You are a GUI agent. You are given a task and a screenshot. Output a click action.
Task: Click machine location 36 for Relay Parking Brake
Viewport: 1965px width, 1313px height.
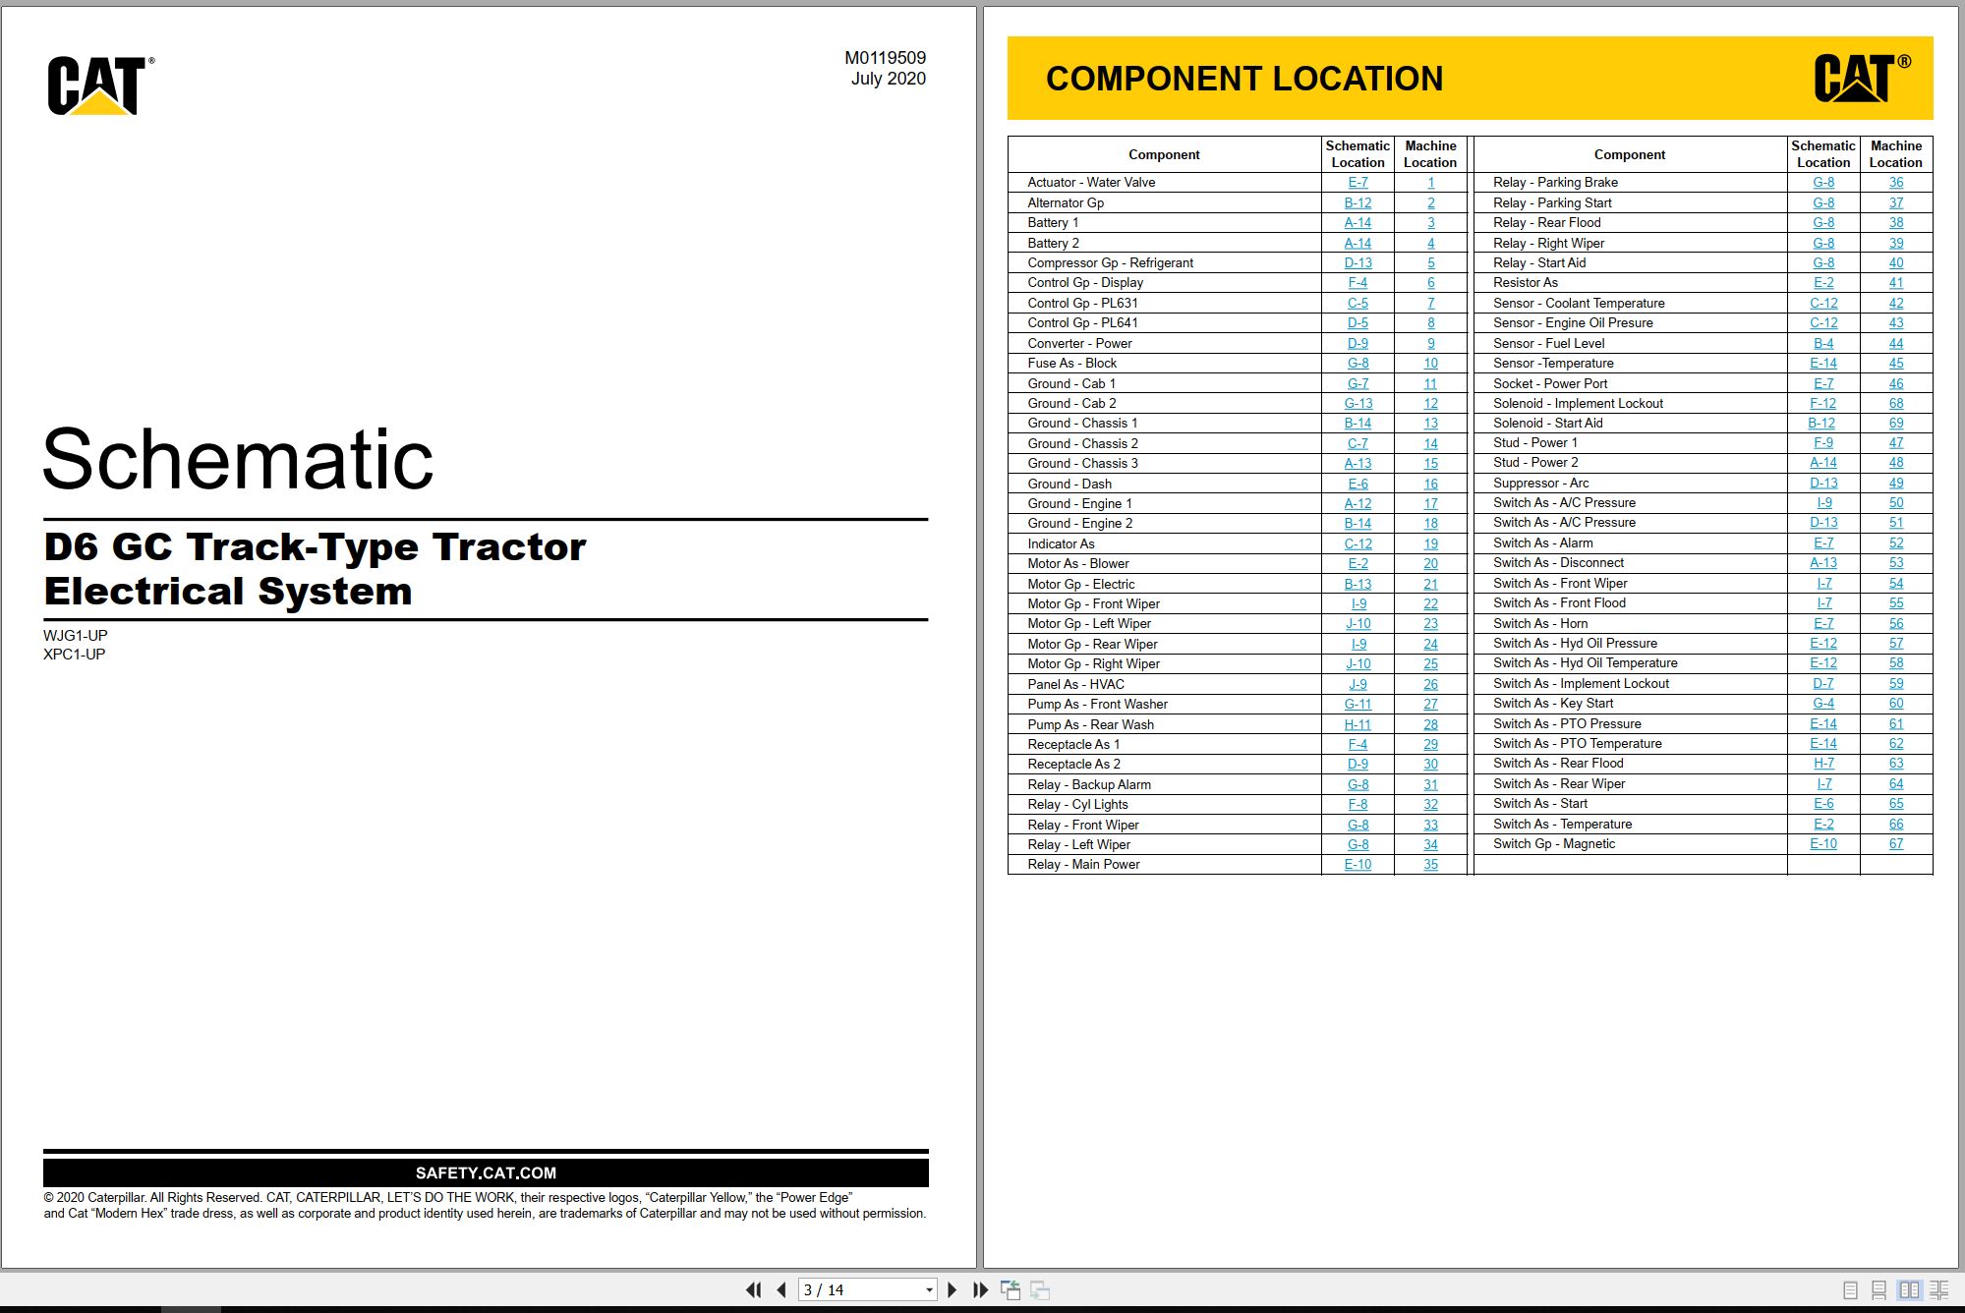point(1895,183)
